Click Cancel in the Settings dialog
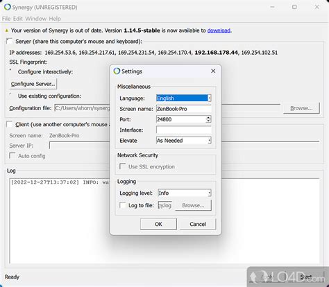This screenshot has width=329, height=287. pyautogui.click(x=198, y=224)
